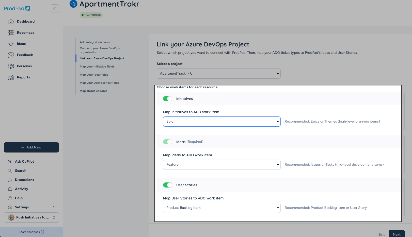This screenshot has height=237, width=412.
Task: Expand the Settings submenu chevron
Action: click(x=54, y=207)
